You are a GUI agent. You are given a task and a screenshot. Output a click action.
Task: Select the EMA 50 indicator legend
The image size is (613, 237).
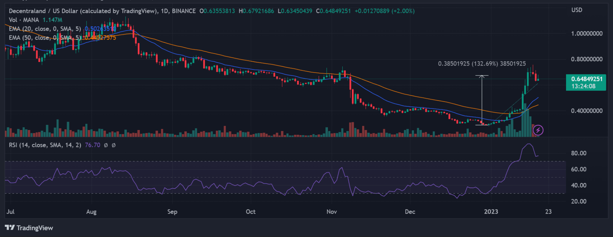[x=45, y=38]
